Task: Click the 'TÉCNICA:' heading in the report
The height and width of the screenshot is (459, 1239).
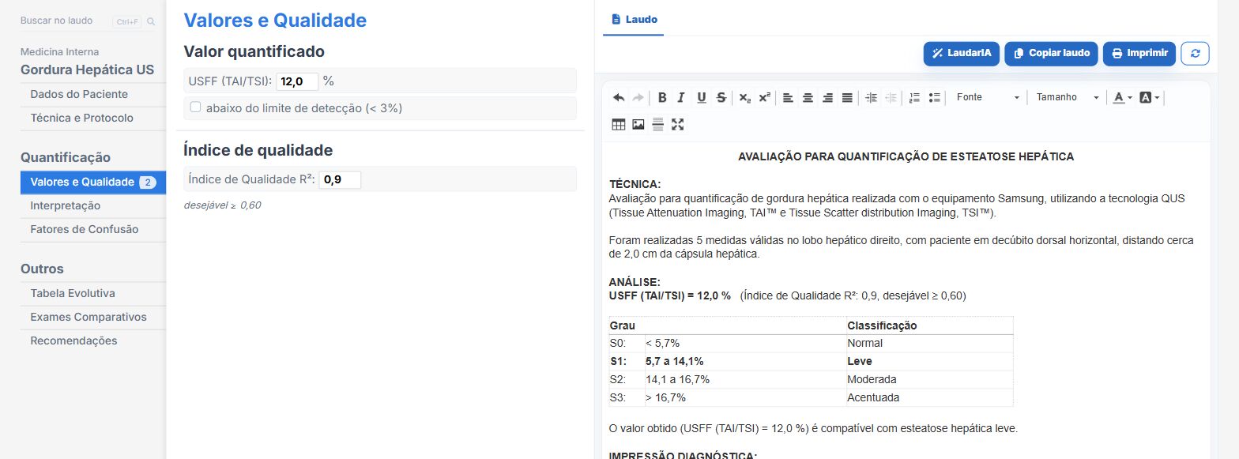Action: pyautogui.click(x=635, y=184)
